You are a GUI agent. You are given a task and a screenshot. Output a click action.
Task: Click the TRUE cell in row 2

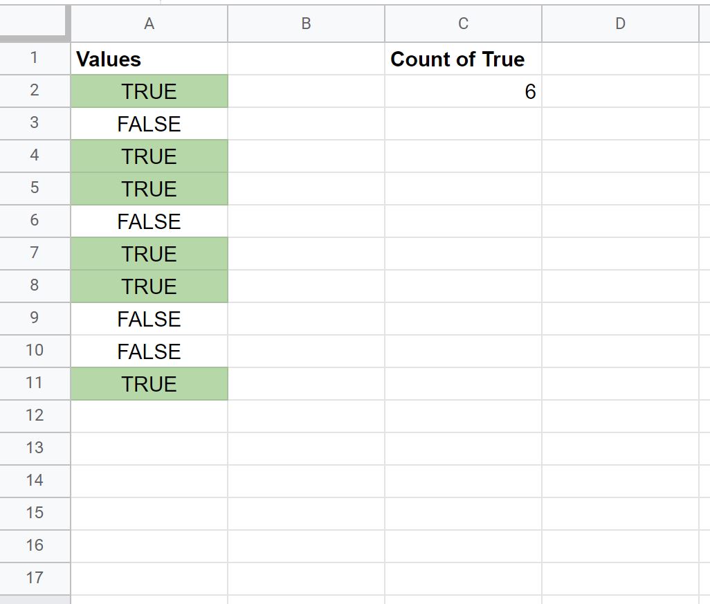pos(148,91)
